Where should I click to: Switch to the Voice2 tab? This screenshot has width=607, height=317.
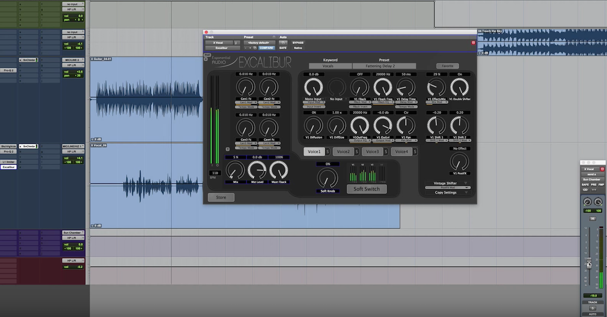click(343, 150)
